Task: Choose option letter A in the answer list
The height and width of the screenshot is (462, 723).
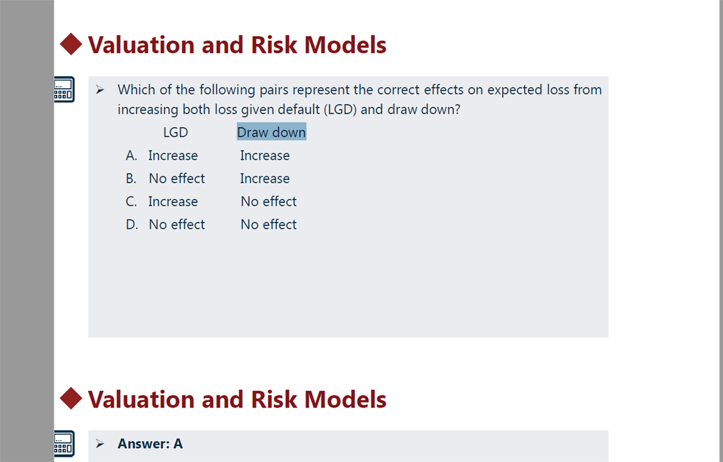Action: [131, 156]
